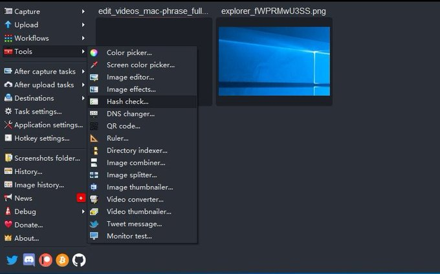The image size is (440, 274).
Task: Select Hash check... from Tools menu
Action: 142,101
